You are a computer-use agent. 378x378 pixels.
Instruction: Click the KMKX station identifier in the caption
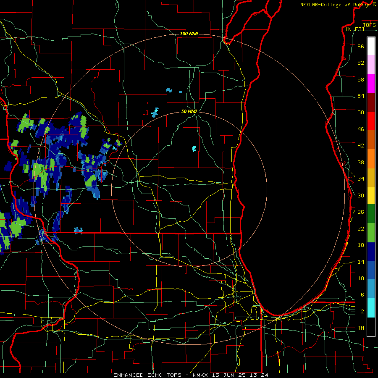(x=201, y=375)
